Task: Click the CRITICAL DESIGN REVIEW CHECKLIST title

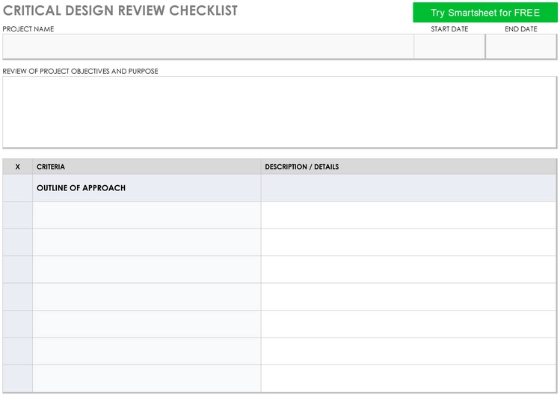Action: [x=120, y=10]
